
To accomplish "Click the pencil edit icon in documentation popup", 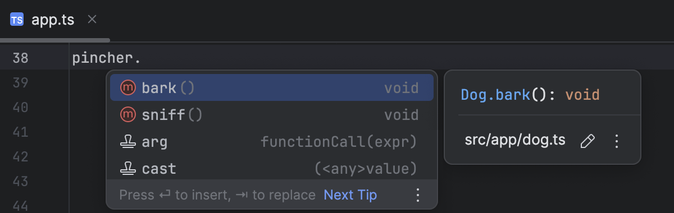I will click(587, 141).
